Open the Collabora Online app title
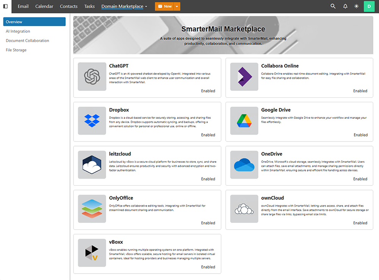Viewport: 379px width, 280px height. (x=280, y=66)
